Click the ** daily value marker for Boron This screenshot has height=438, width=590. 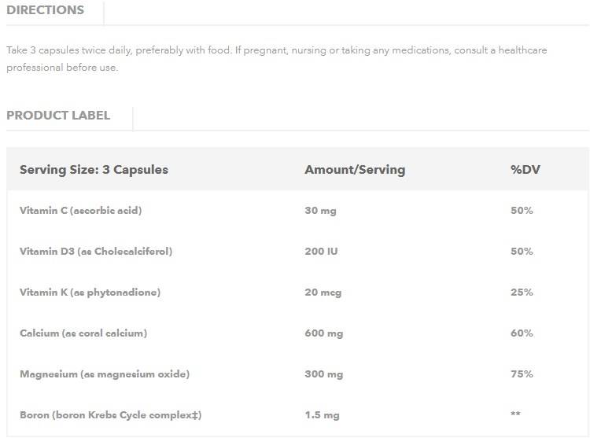click(x=515, y=414)
